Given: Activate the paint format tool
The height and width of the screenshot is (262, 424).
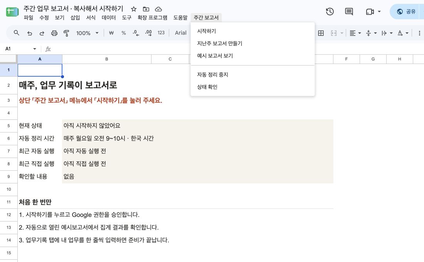Looking at the screenshot, I should coord(66,33).
